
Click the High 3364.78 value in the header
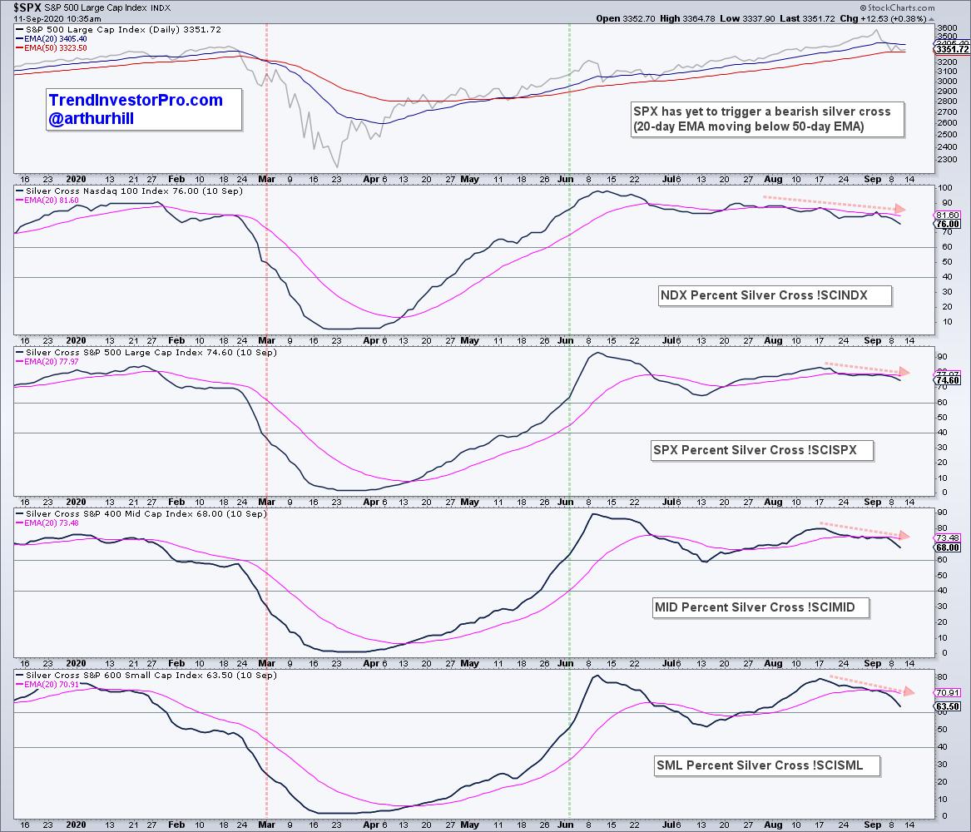(687, 18)
